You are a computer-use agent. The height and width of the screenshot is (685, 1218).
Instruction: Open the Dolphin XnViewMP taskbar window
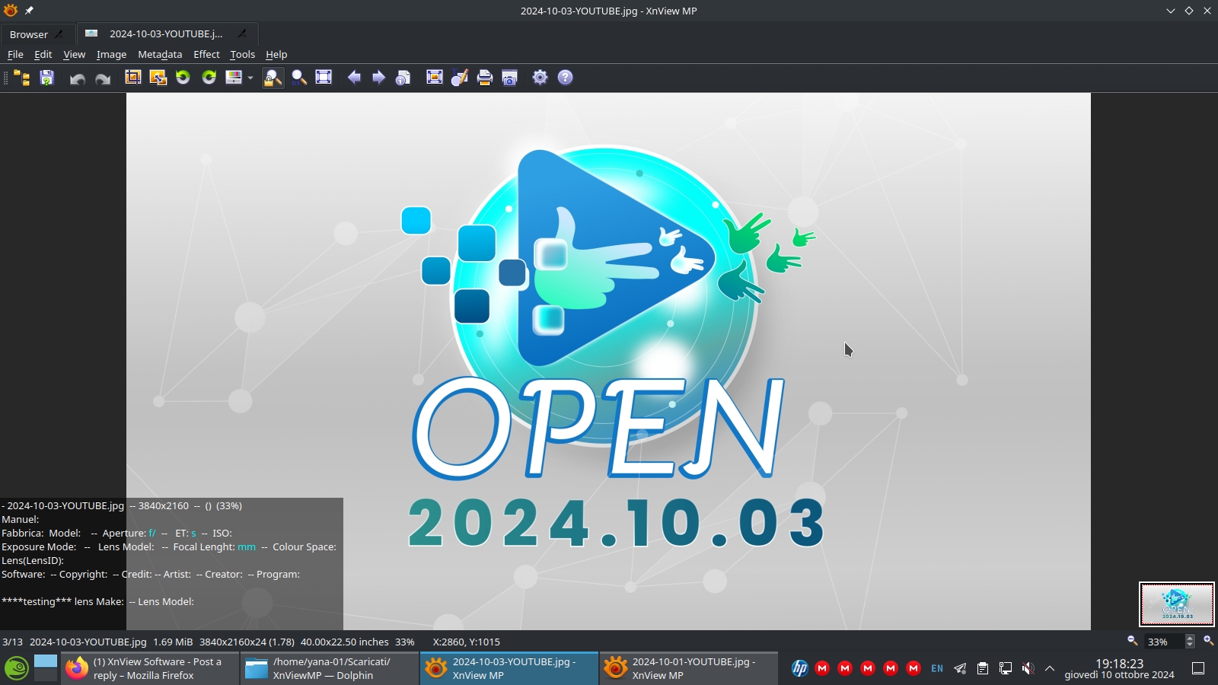329,668
